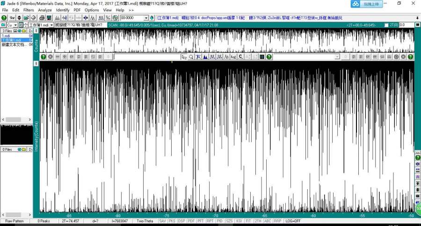
Task: Toggle the ABC status bar button
Action: (268, 221)
